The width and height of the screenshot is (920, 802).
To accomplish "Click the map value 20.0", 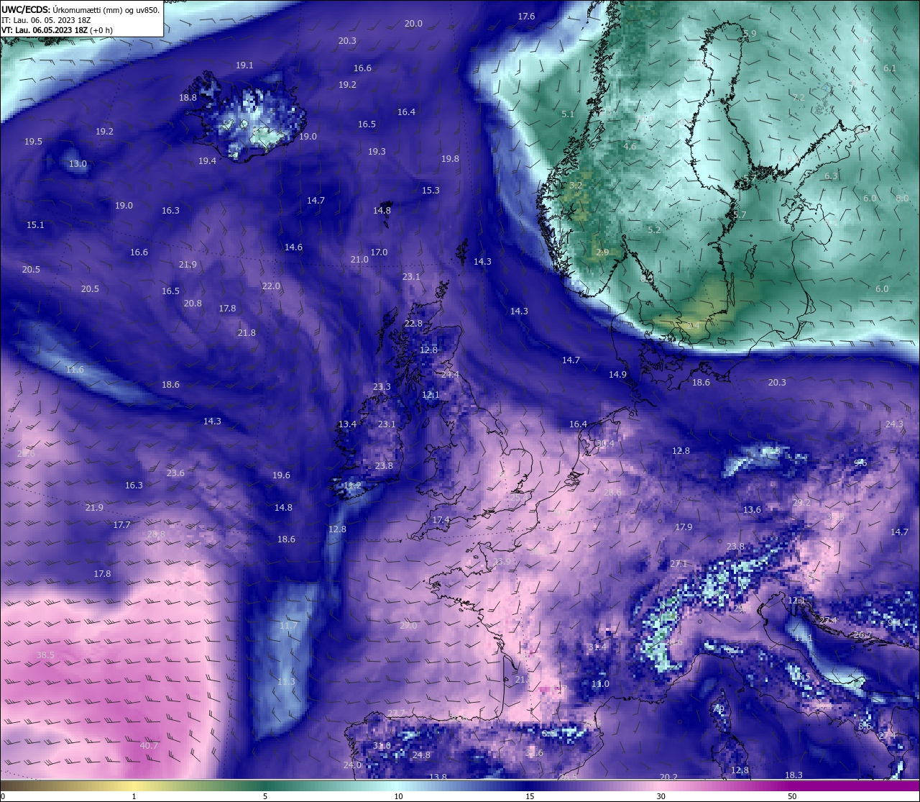I will 413,24.
